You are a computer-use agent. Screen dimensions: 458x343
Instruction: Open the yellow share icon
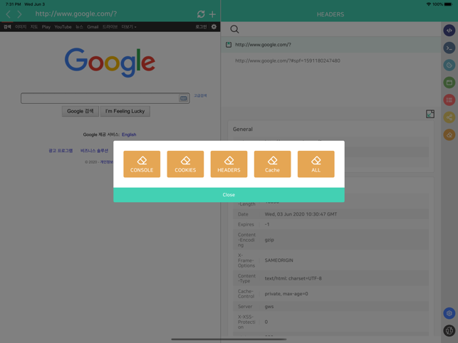(x=449, y=117)
